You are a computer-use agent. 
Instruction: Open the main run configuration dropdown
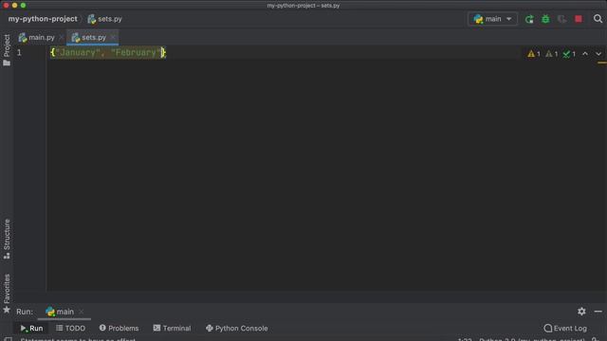tap(492, 19)
